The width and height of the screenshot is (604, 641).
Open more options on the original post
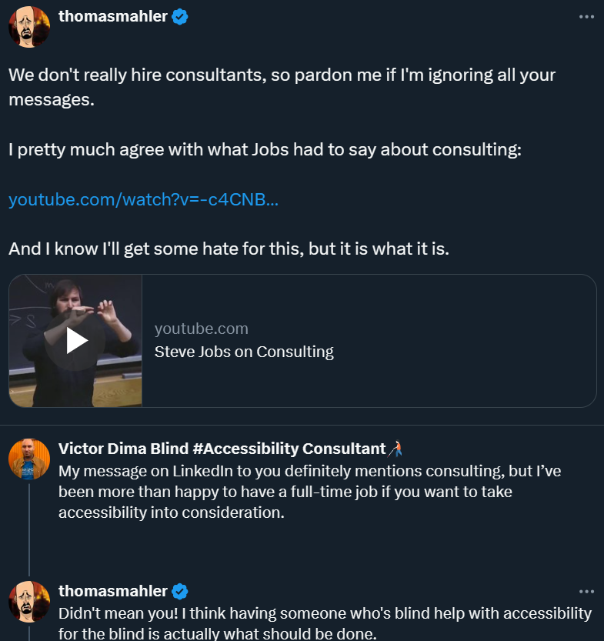click(586, 17)
